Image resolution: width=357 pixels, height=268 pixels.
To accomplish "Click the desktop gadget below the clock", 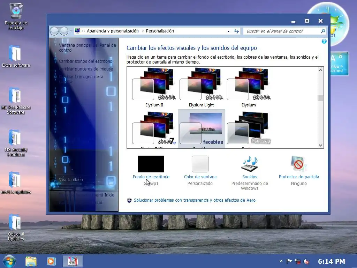I will tap(339, 64).
